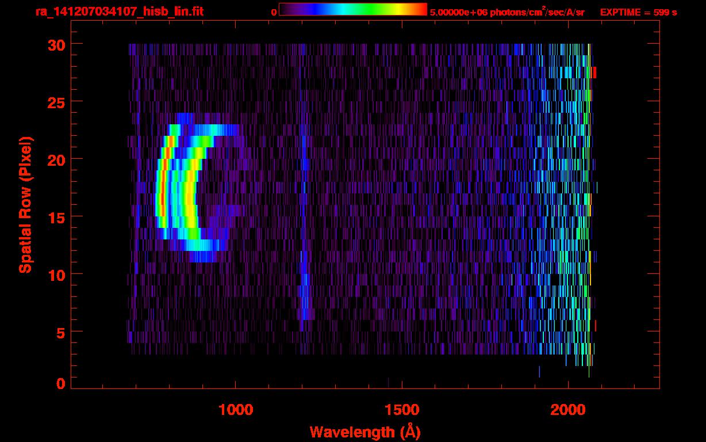This screenshot has height=442, width=706.
Task: Select the 1000 wavelength tick label
Action: (x=236, y=410)
